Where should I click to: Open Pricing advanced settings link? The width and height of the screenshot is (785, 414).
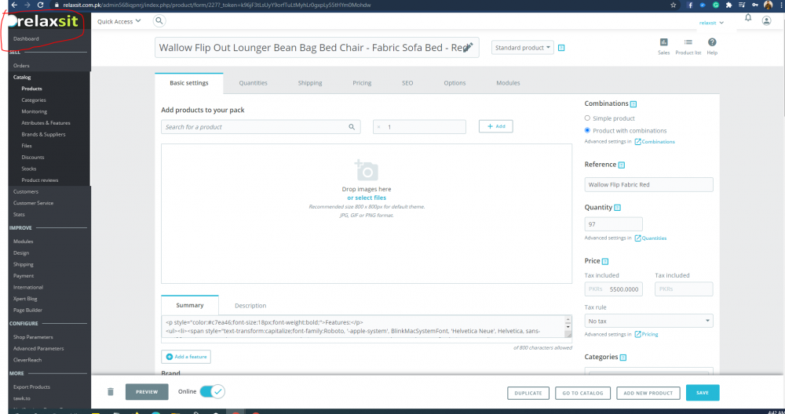coord(646,335)
